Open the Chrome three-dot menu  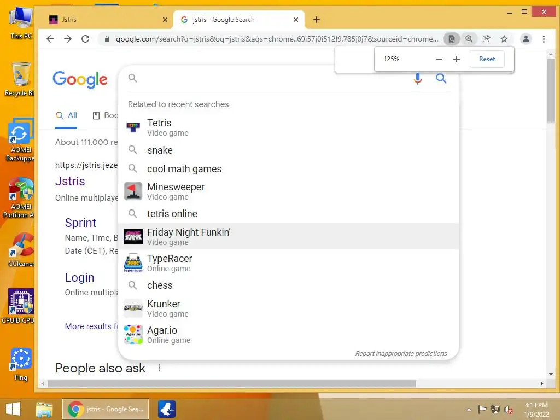point(544,39)
